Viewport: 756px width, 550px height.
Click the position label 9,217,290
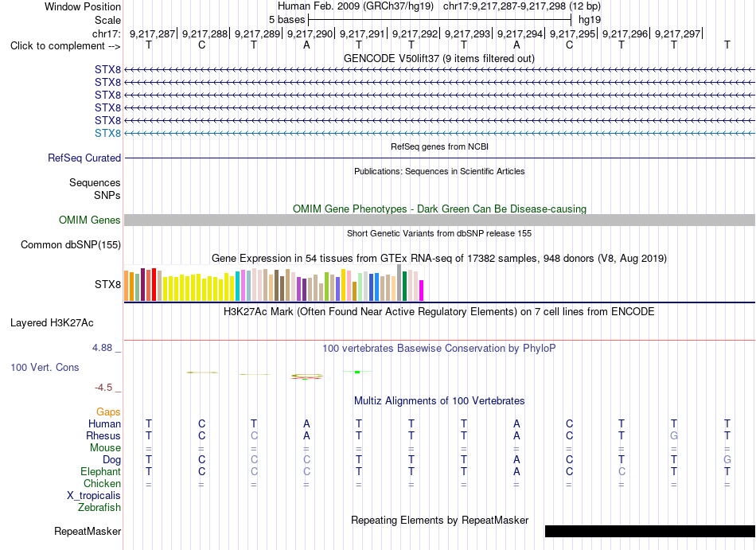[x=310, y=33]
